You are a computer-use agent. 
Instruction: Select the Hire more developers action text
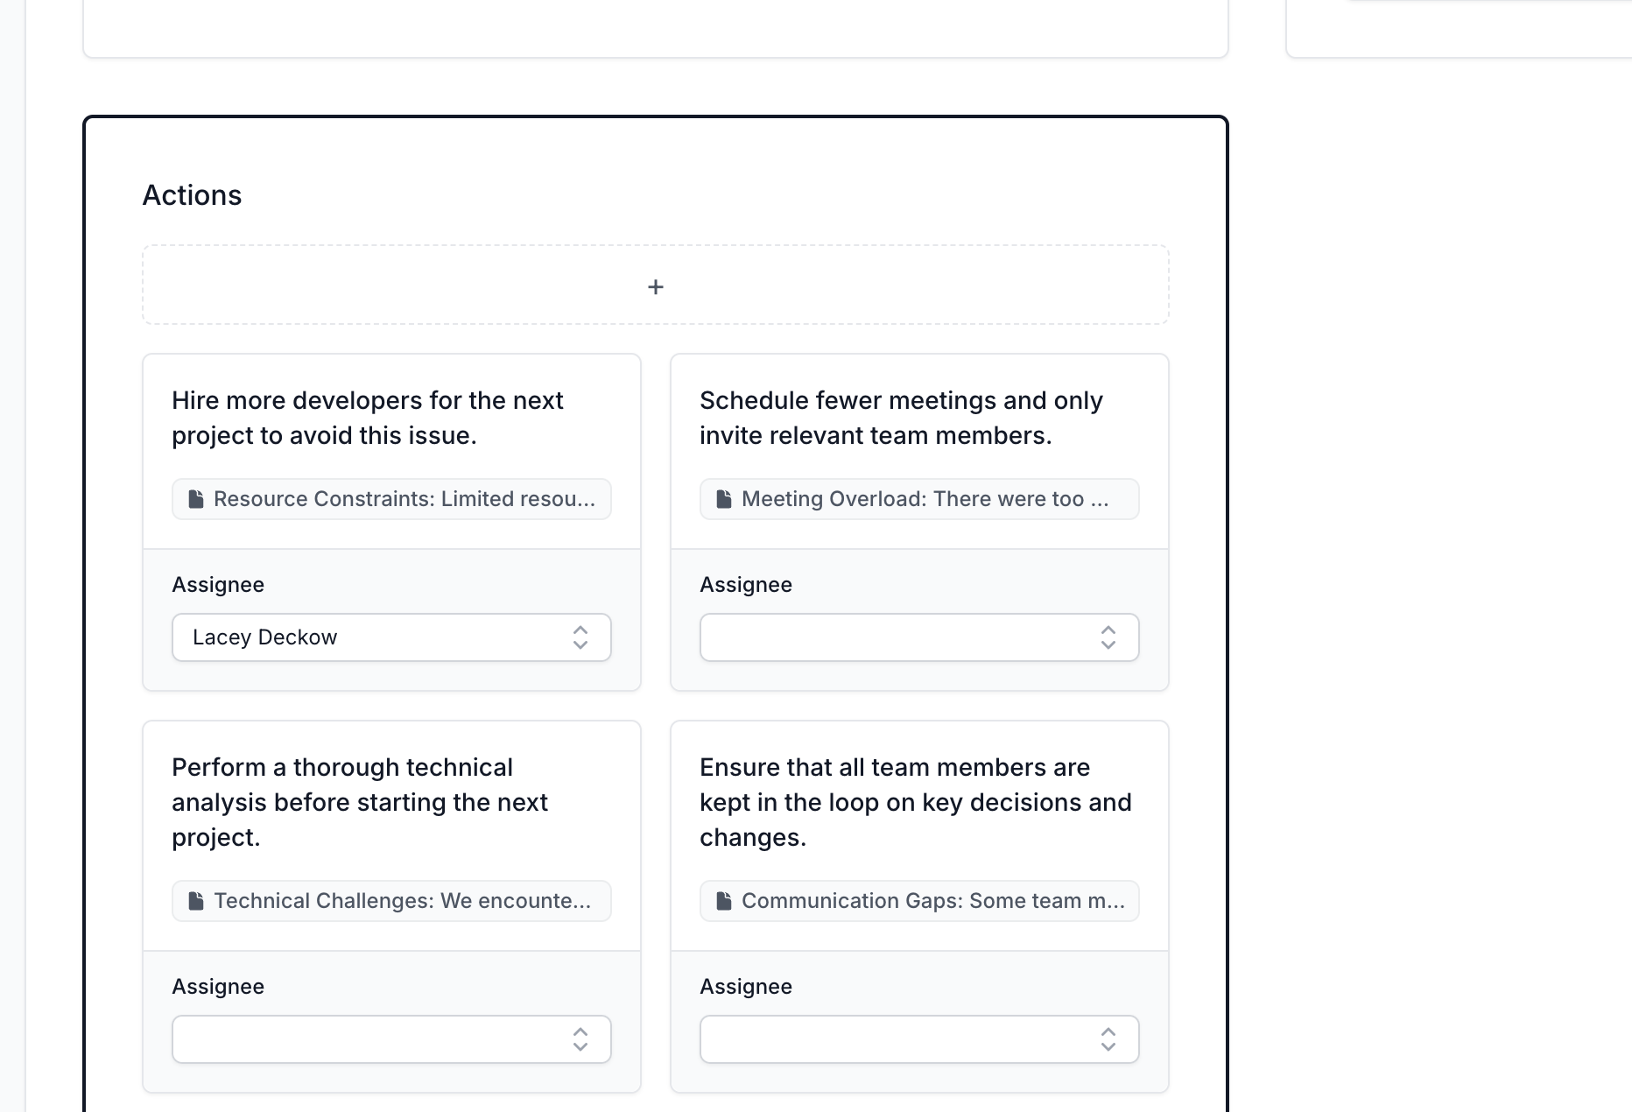[368, 418]
